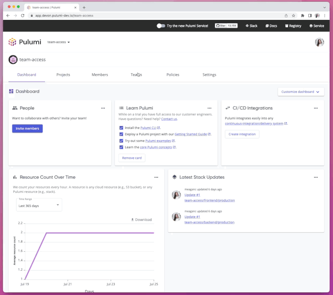Image resolution: width=333 pixels, height=295 pixels.
Task: Open team-access/backend/production stack link
Action: coord(209,222)
